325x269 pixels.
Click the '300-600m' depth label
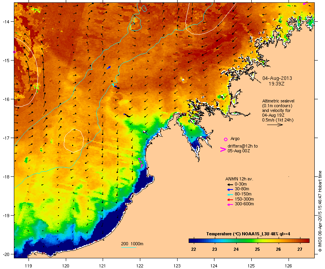click(x=244, y=204)
